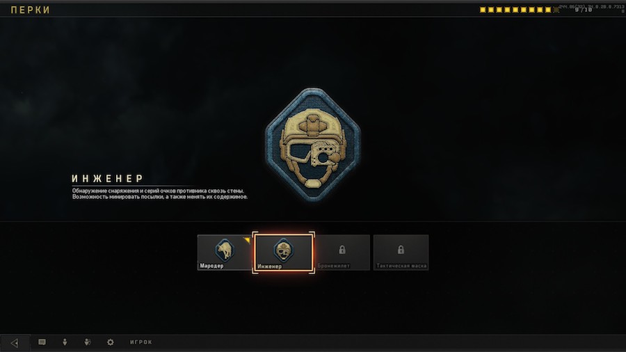Click the lock icon on Тактическая маска
Screen dimensions: 626x352
coord(401,250)
